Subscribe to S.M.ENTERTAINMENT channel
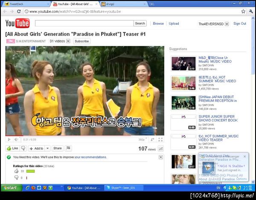Screen dimensions: 256x200 click(x=81, y=41)
